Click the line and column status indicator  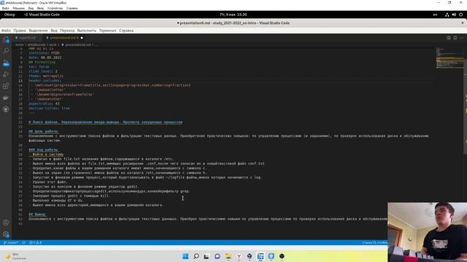374,242
